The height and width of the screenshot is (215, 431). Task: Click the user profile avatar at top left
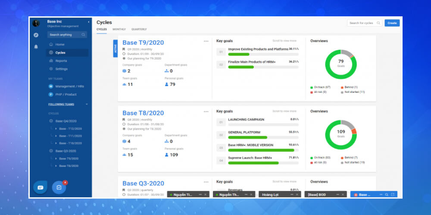[x=36, y=23]
